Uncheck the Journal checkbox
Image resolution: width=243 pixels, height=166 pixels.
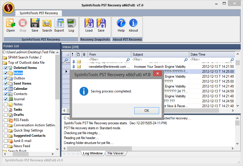click(x=5, y=99)
